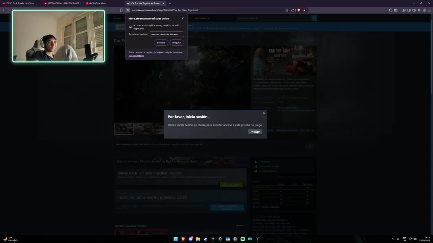Open the green app icon in the taskbar

(x=243, y=239)
